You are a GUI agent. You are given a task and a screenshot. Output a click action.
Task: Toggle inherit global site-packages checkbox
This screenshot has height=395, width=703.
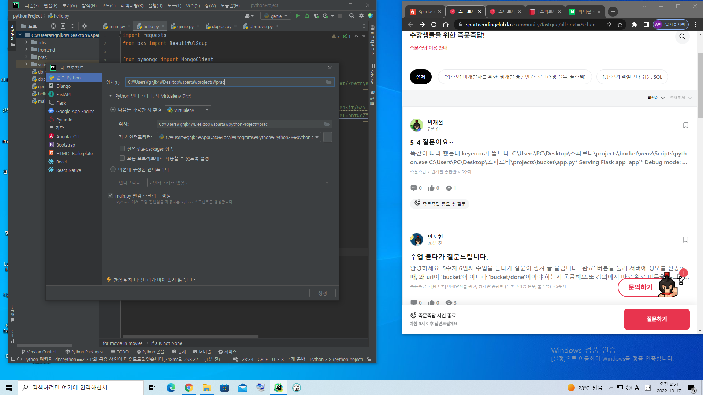[x=122, y=148]
